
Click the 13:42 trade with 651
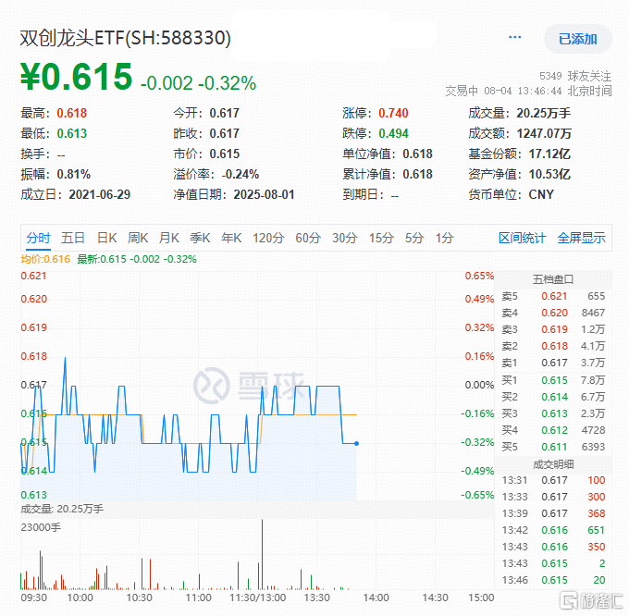553,530
